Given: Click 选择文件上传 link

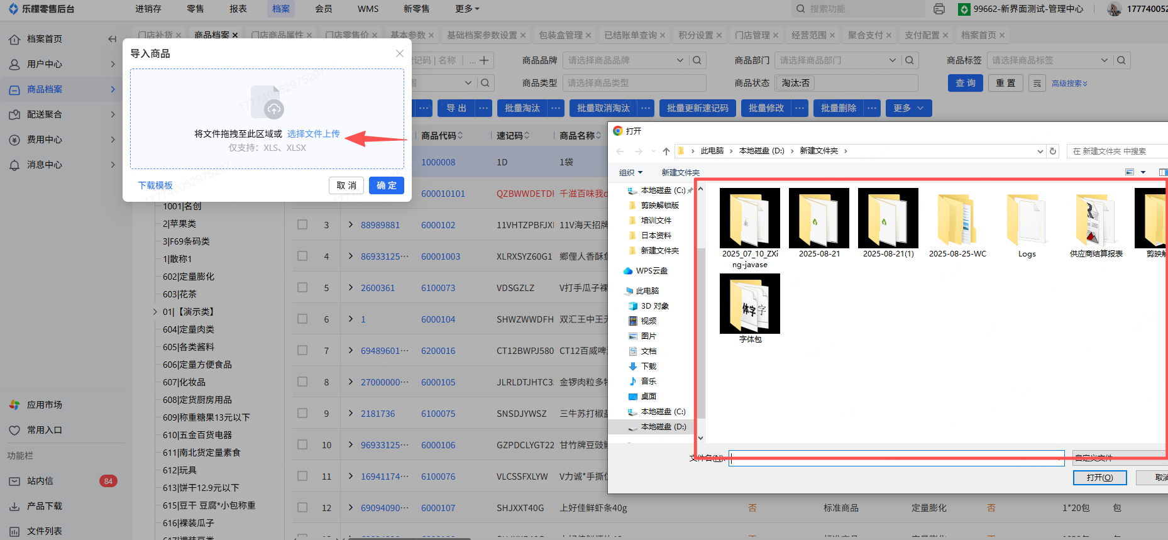Looking at the screenshot, I should click(x=313, y=134).
